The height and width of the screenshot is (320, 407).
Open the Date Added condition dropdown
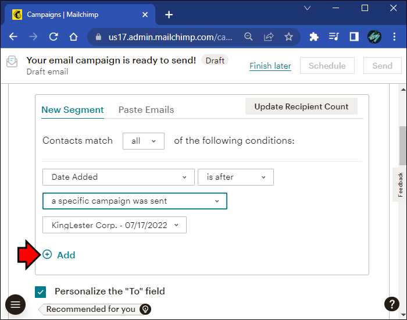(x=119, y=177)
